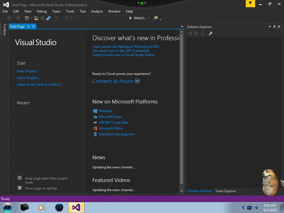This screenshot has width=284, height=213.
Task: Click See what's new in .NET Framework
Action: pos(121,51)
